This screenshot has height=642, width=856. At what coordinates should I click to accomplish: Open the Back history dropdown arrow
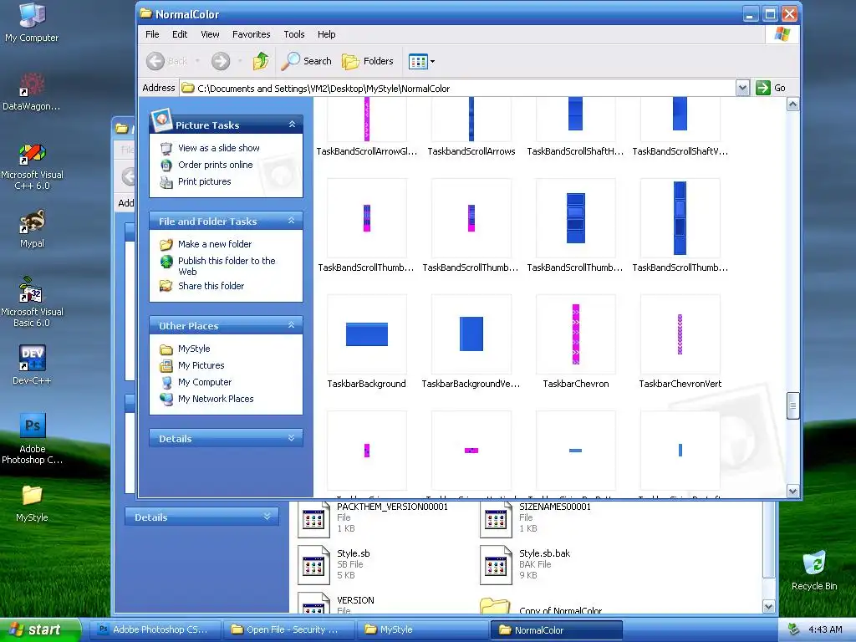pos(197,61)
